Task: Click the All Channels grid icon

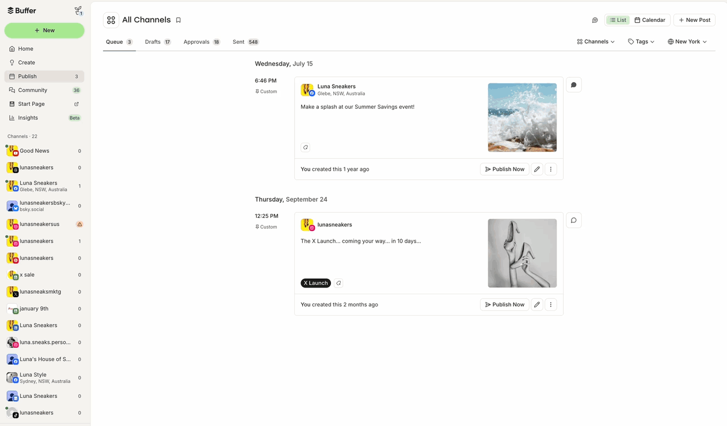Action: coord(111,20)
